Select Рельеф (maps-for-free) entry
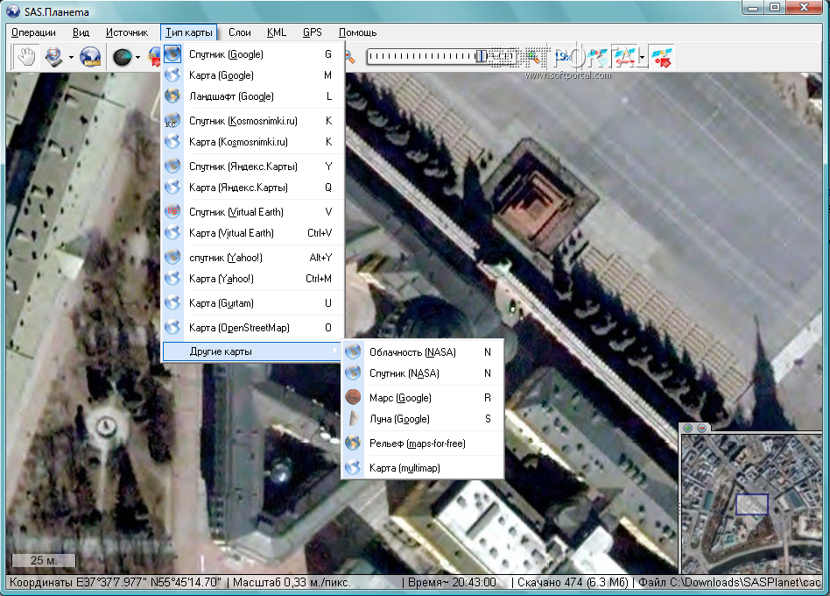 point(417,443)
